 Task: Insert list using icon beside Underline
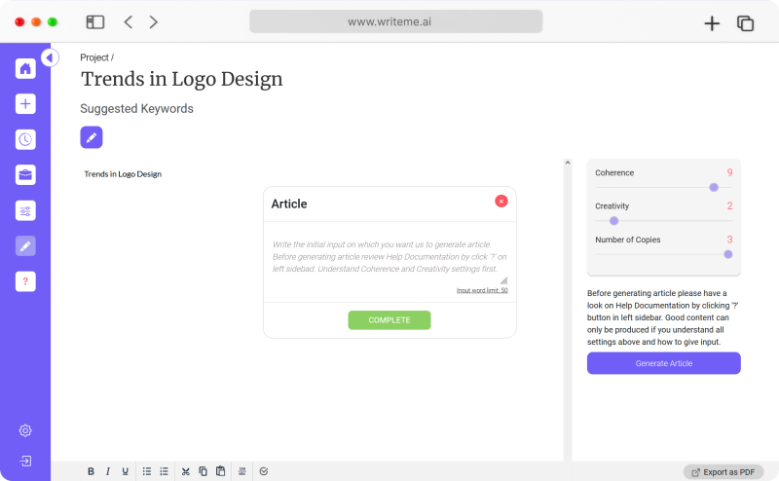coord(147,471)
